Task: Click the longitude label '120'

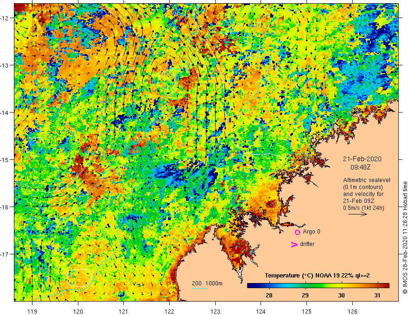Action: [x=78, y=311]
